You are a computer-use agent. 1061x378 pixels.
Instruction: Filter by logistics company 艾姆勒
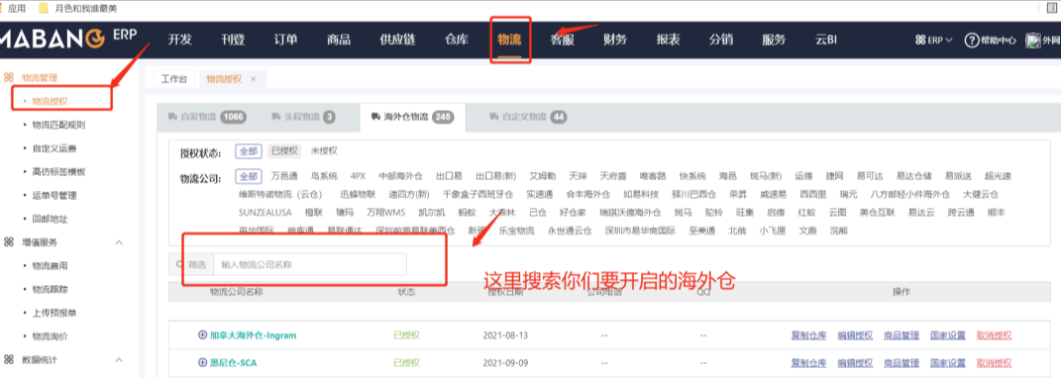(x=543, y=176)
